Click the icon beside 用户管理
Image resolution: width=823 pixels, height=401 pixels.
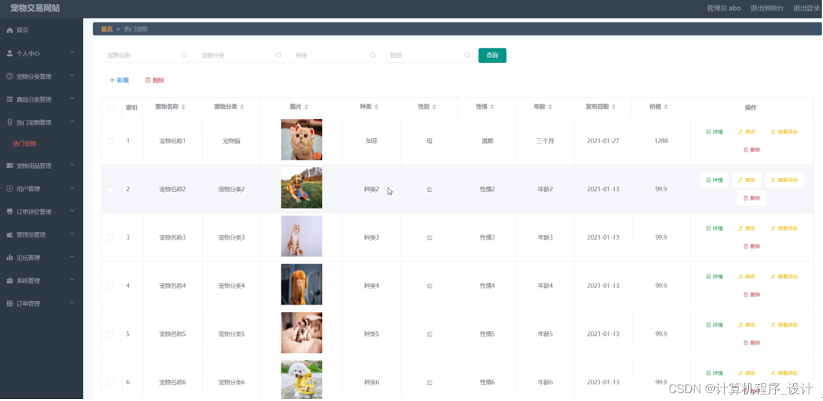click(10, 189)
